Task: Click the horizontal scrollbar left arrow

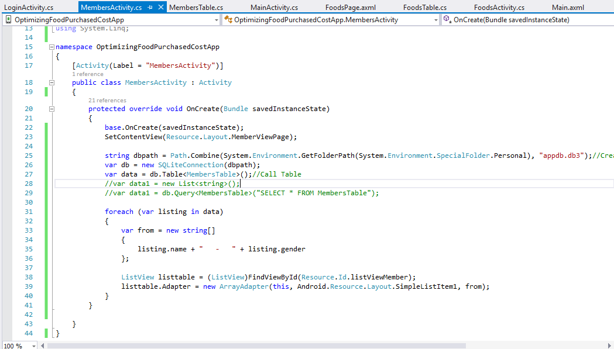Action: (x=43, y=346)
